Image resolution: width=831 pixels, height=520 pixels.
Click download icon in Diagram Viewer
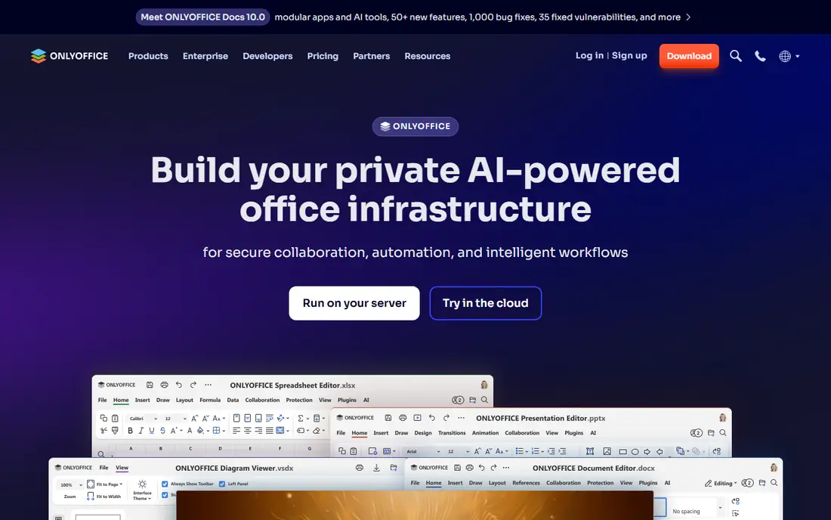coord(376,468)
